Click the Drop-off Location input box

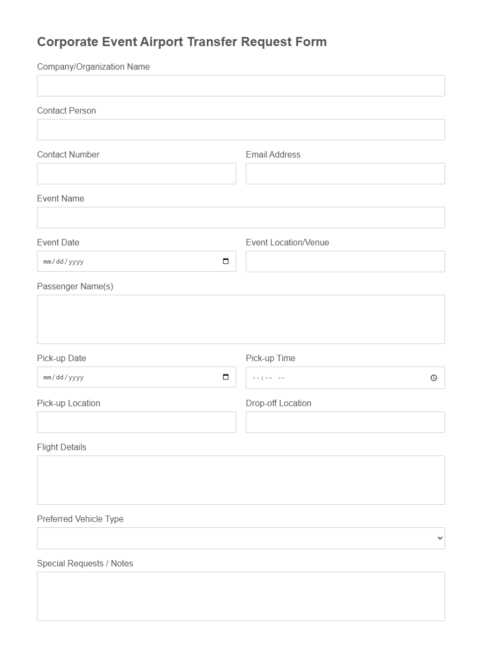(x=345, y=422)
